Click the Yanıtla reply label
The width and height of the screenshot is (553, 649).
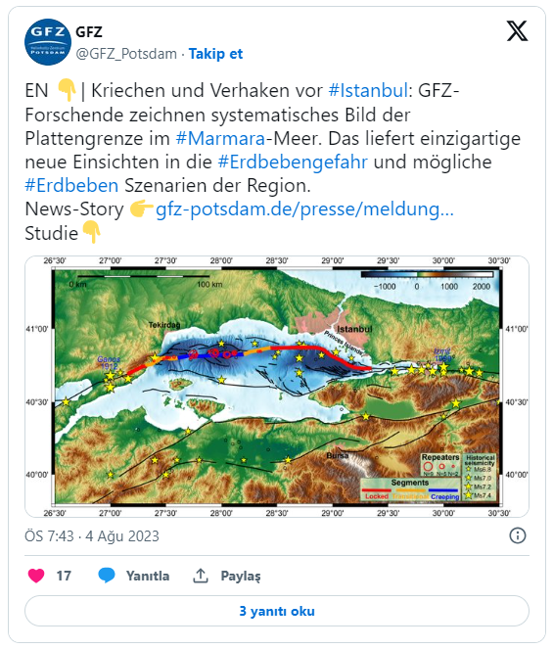point(148,576)
